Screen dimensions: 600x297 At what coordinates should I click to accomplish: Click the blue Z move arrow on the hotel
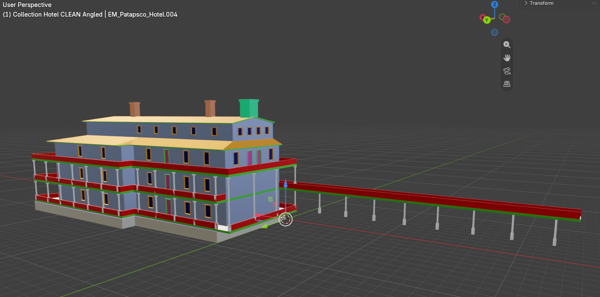(x=285, y=184)
